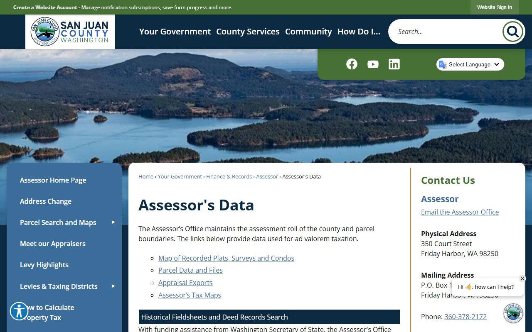Open the county YouTube channel icon
The height and width of the screenshot is (332, 532).
373,64
